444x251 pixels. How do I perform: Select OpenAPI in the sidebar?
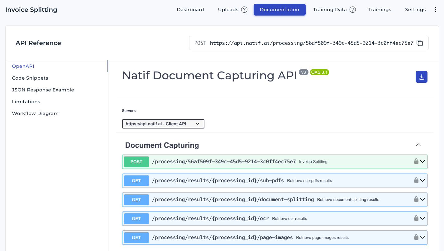click(x=23, y=66)
